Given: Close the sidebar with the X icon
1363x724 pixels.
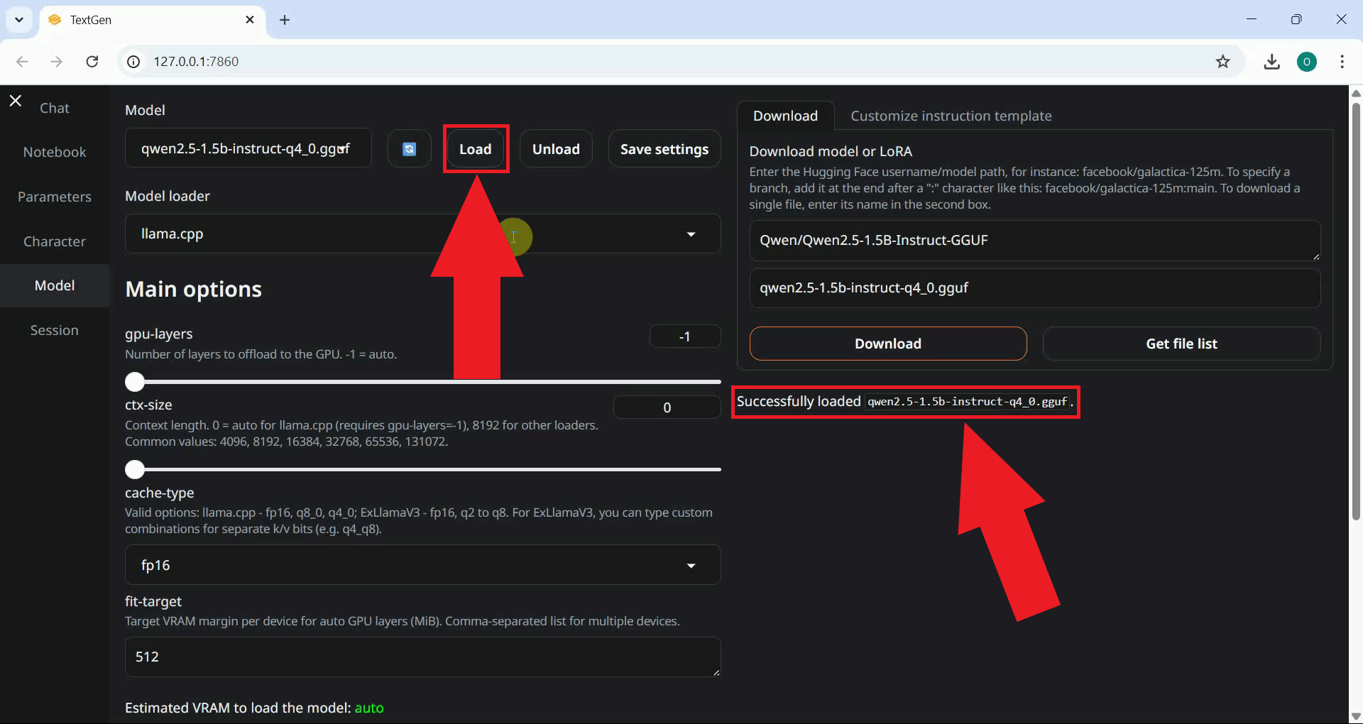Looking at the screenshot, I should pyautogui.click(x=16, y=101).
